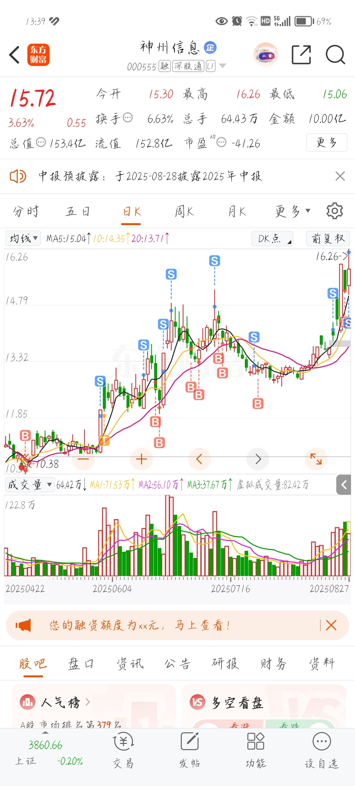This screenshot has width=355, height=786.
Task: Open 资讯 news tab
Action: pyautogui.click(x=130, y=664)
